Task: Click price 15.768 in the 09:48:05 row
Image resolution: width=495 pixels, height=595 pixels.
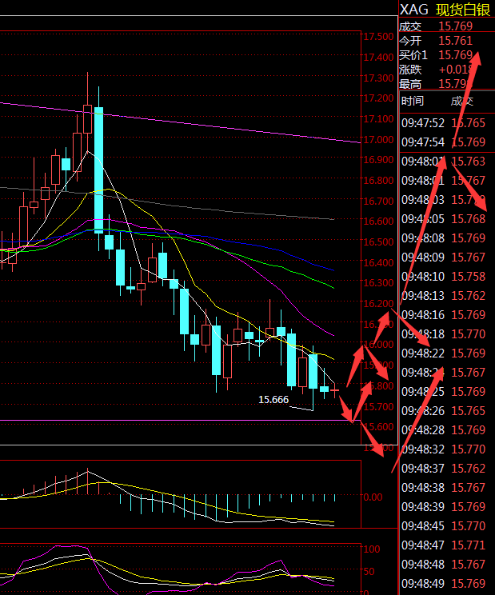Action: coord(469,219)
